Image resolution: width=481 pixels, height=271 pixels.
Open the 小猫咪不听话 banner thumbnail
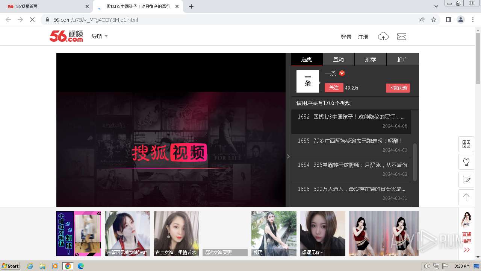(x=79, y=234)
